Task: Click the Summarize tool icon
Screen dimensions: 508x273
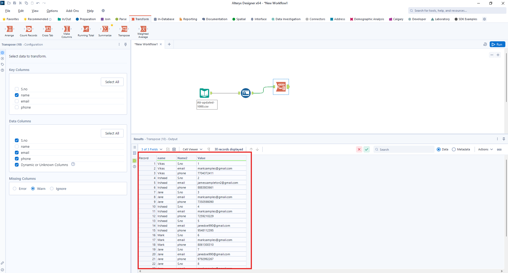Action: coord(105,29)
